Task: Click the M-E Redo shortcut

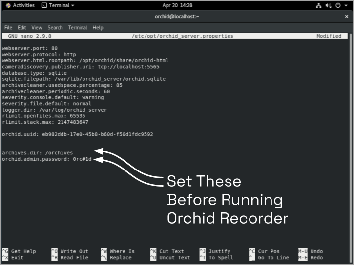Action: point(311,257)
